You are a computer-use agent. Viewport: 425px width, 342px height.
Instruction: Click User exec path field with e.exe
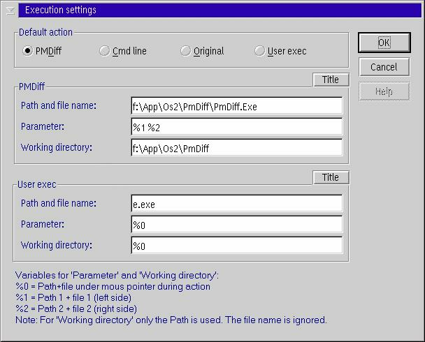point(237,204)
